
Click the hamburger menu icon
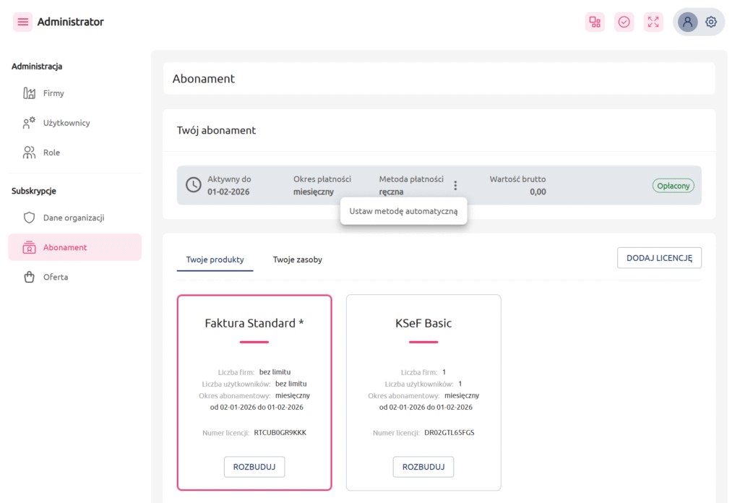click(x=22, y=22)
